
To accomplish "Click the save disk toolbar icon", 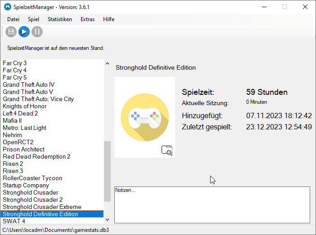I will pyautogui.click(x=11, y=31).
